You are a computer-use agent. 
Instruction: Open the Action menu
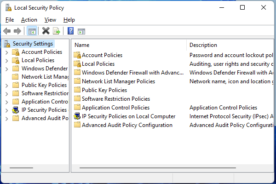29,20
